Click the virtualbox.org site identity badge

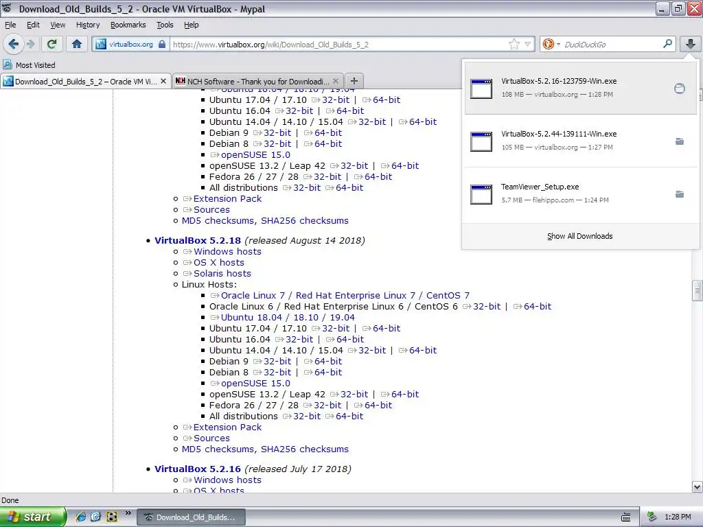[x=131, y=44]
